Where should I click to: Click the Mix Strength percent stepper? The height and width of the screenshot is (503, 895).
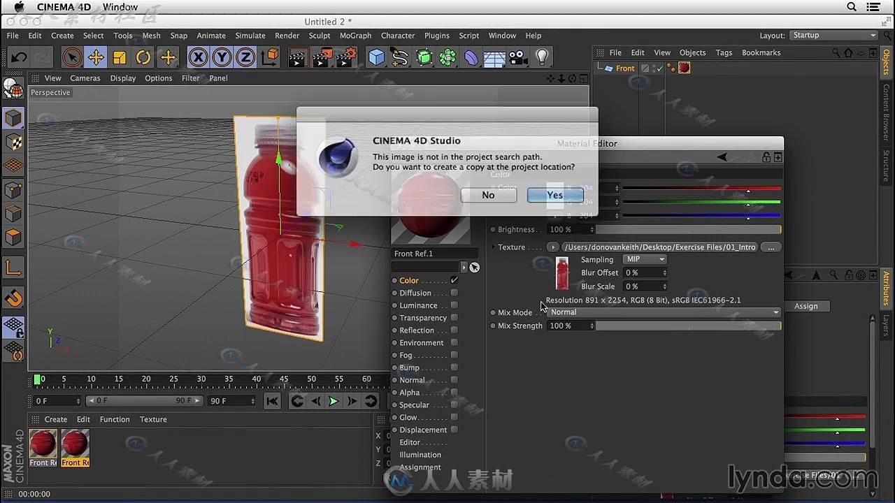(x=592, y=326)
